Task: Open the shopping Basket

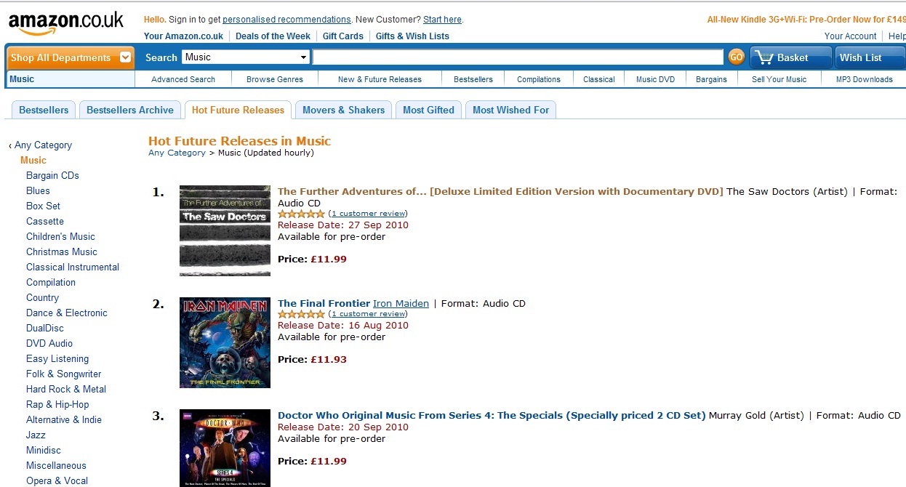Action: (791, 57)
